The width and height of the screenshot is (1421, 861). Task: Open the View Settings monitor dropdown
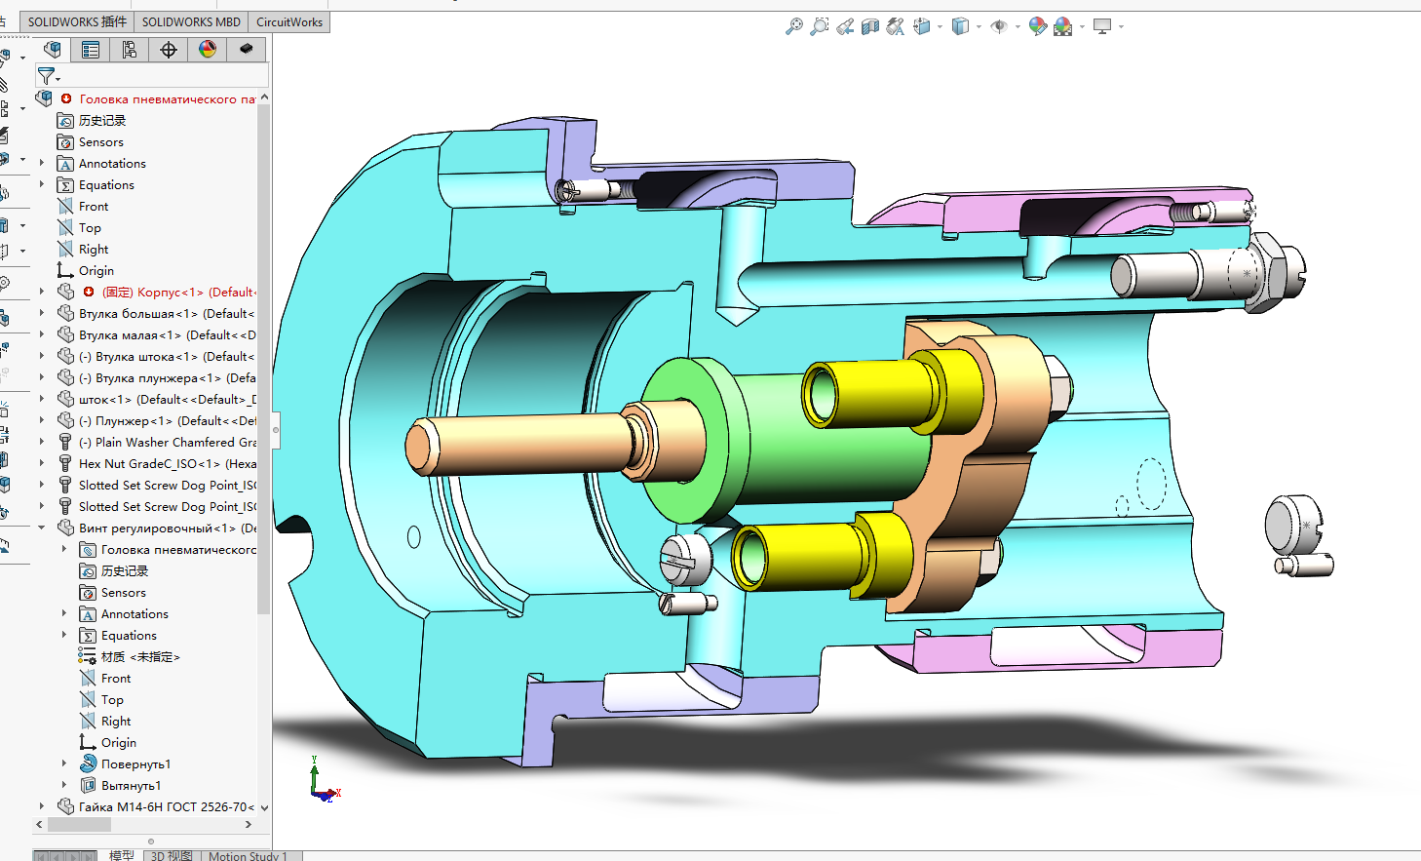[x=1121, y=27]
